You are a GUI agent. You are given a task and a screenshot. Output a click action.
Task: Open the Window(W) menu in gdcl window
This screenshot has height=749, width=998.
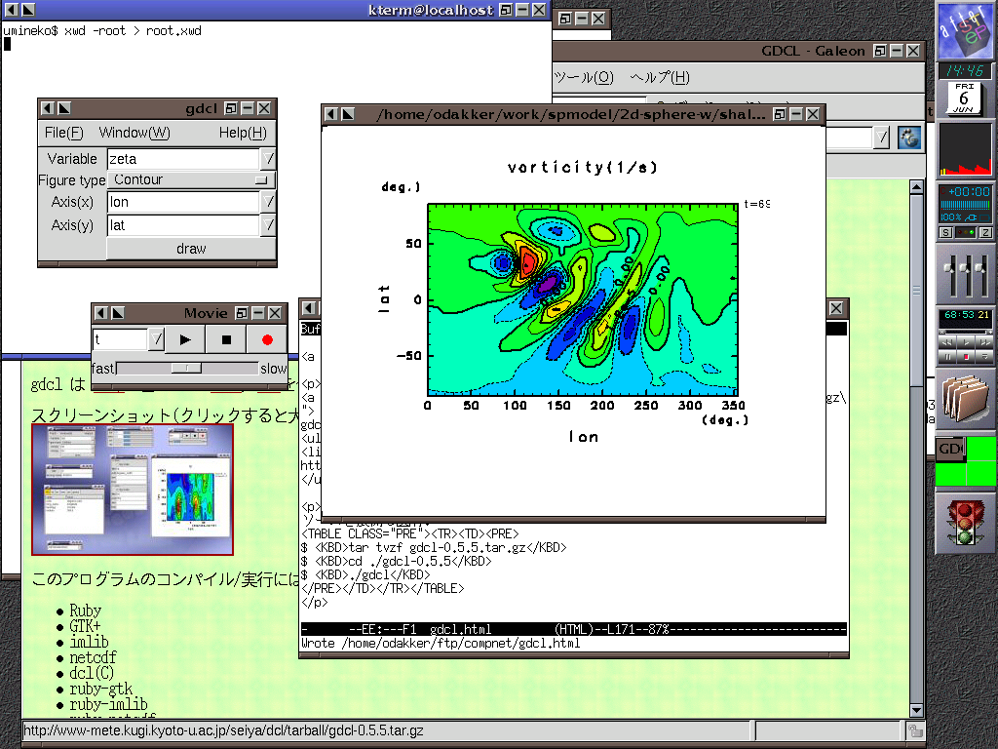pos(134,133)
